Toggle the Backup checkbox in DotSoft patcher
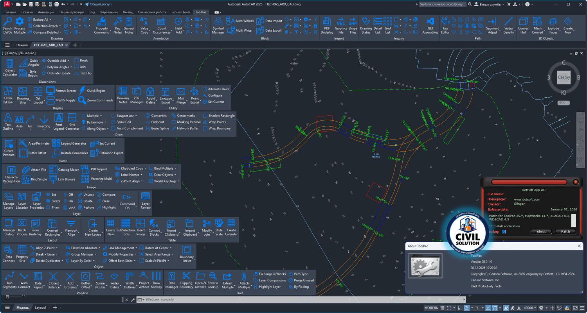Viewport: 587px width, 313px height. (x=504, y=232)
